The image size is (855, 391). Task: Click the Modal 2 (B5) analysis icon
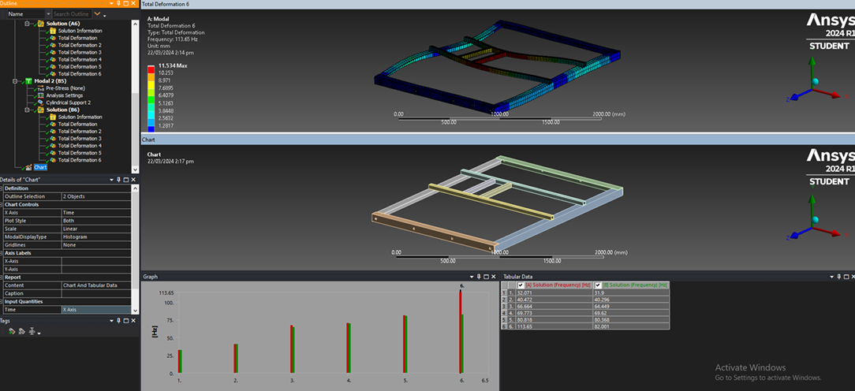[28, 81]
